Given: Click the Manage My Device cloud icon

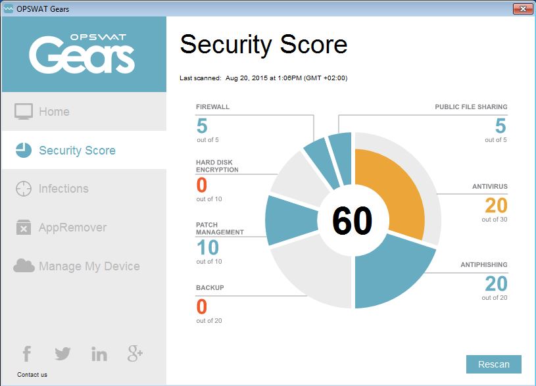Looking at the screenshot, I should (24, 266).
